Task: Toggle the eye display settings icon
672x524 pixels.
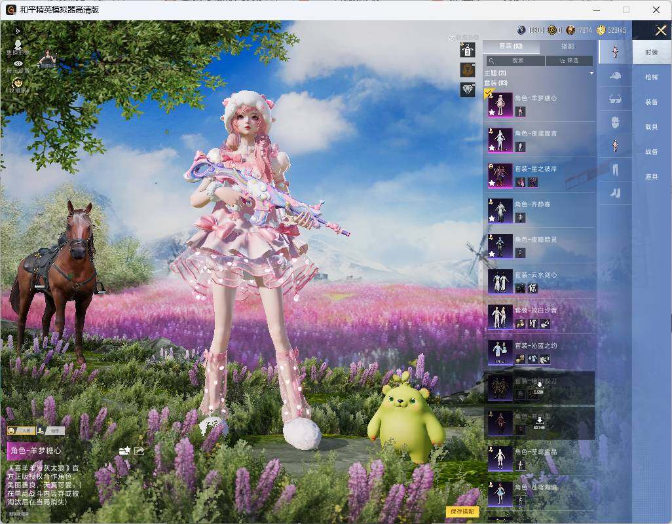Action: click(x=18, y=64)
